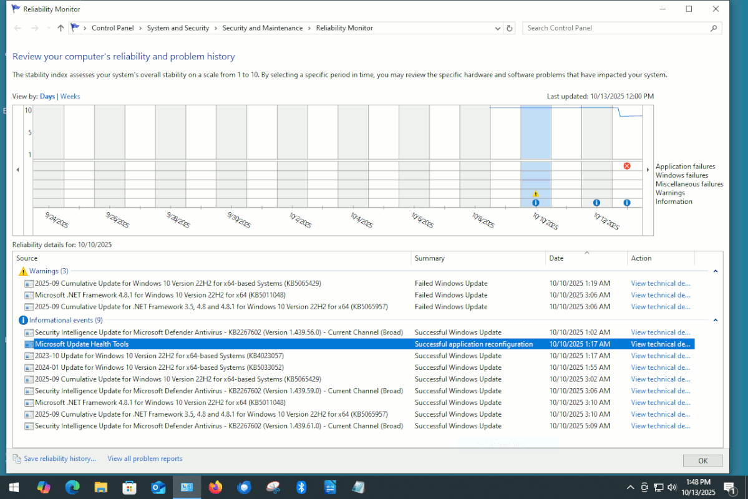Click the forward navigation arrow
This screenshot has height=499, width=748.
pos(35,28)
